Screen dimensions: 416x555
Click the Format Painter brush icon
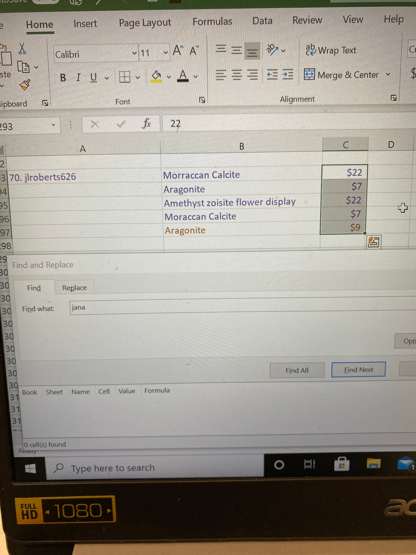[25, 84]
